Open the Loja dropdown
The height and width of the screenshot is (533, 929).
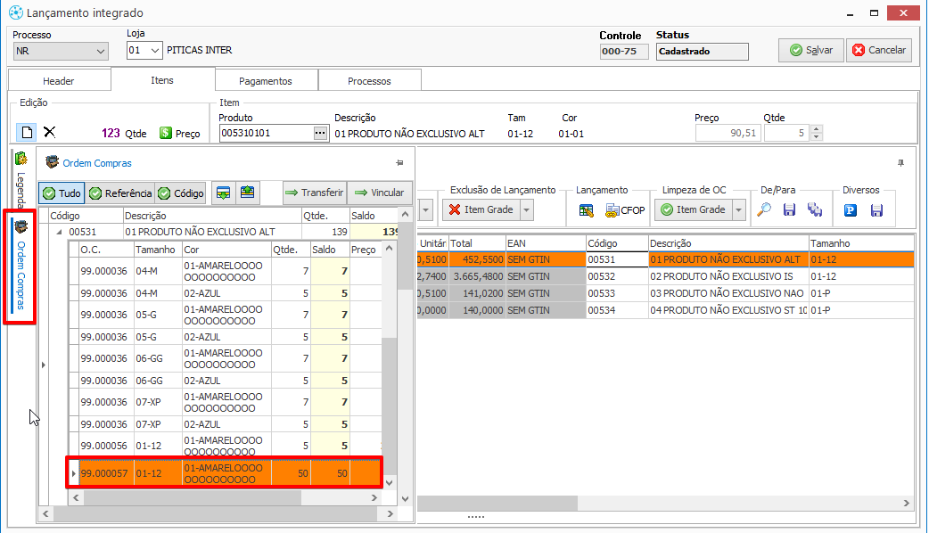156,51
